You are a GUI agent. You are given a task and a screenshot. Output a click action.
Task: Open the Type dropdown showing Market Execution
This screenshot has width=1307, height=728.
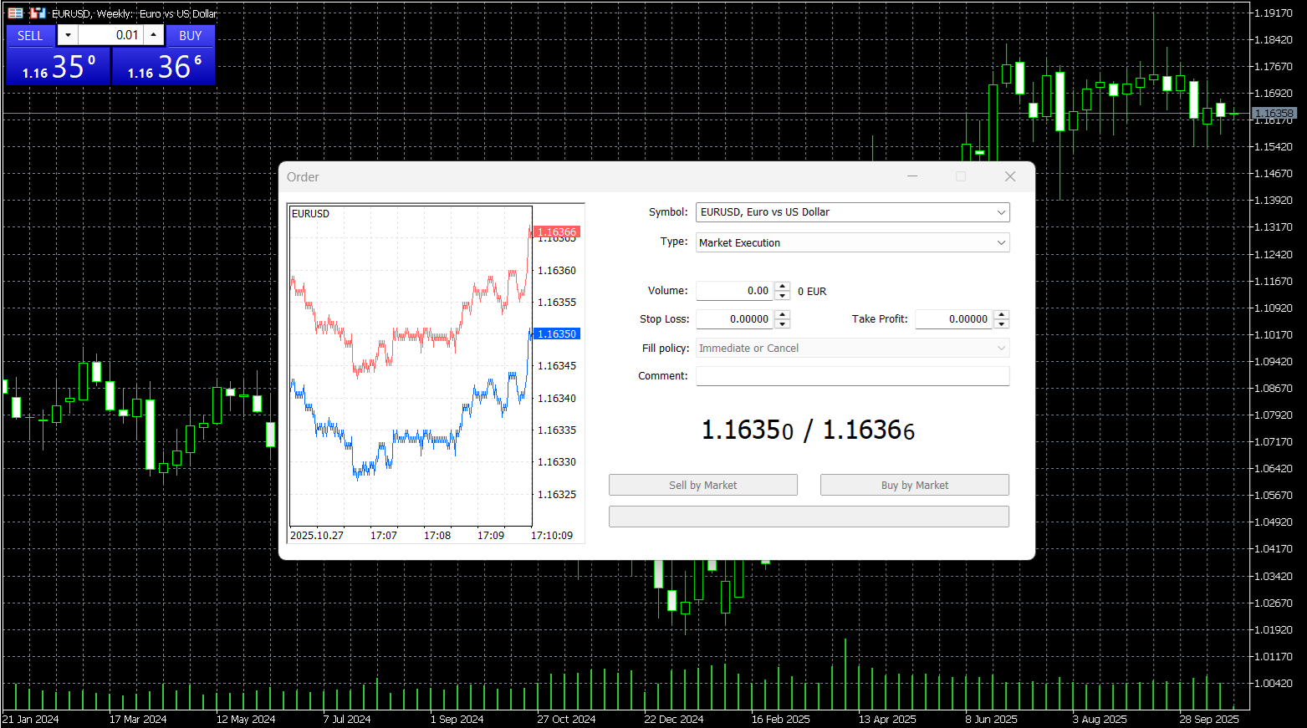point(852,242)
